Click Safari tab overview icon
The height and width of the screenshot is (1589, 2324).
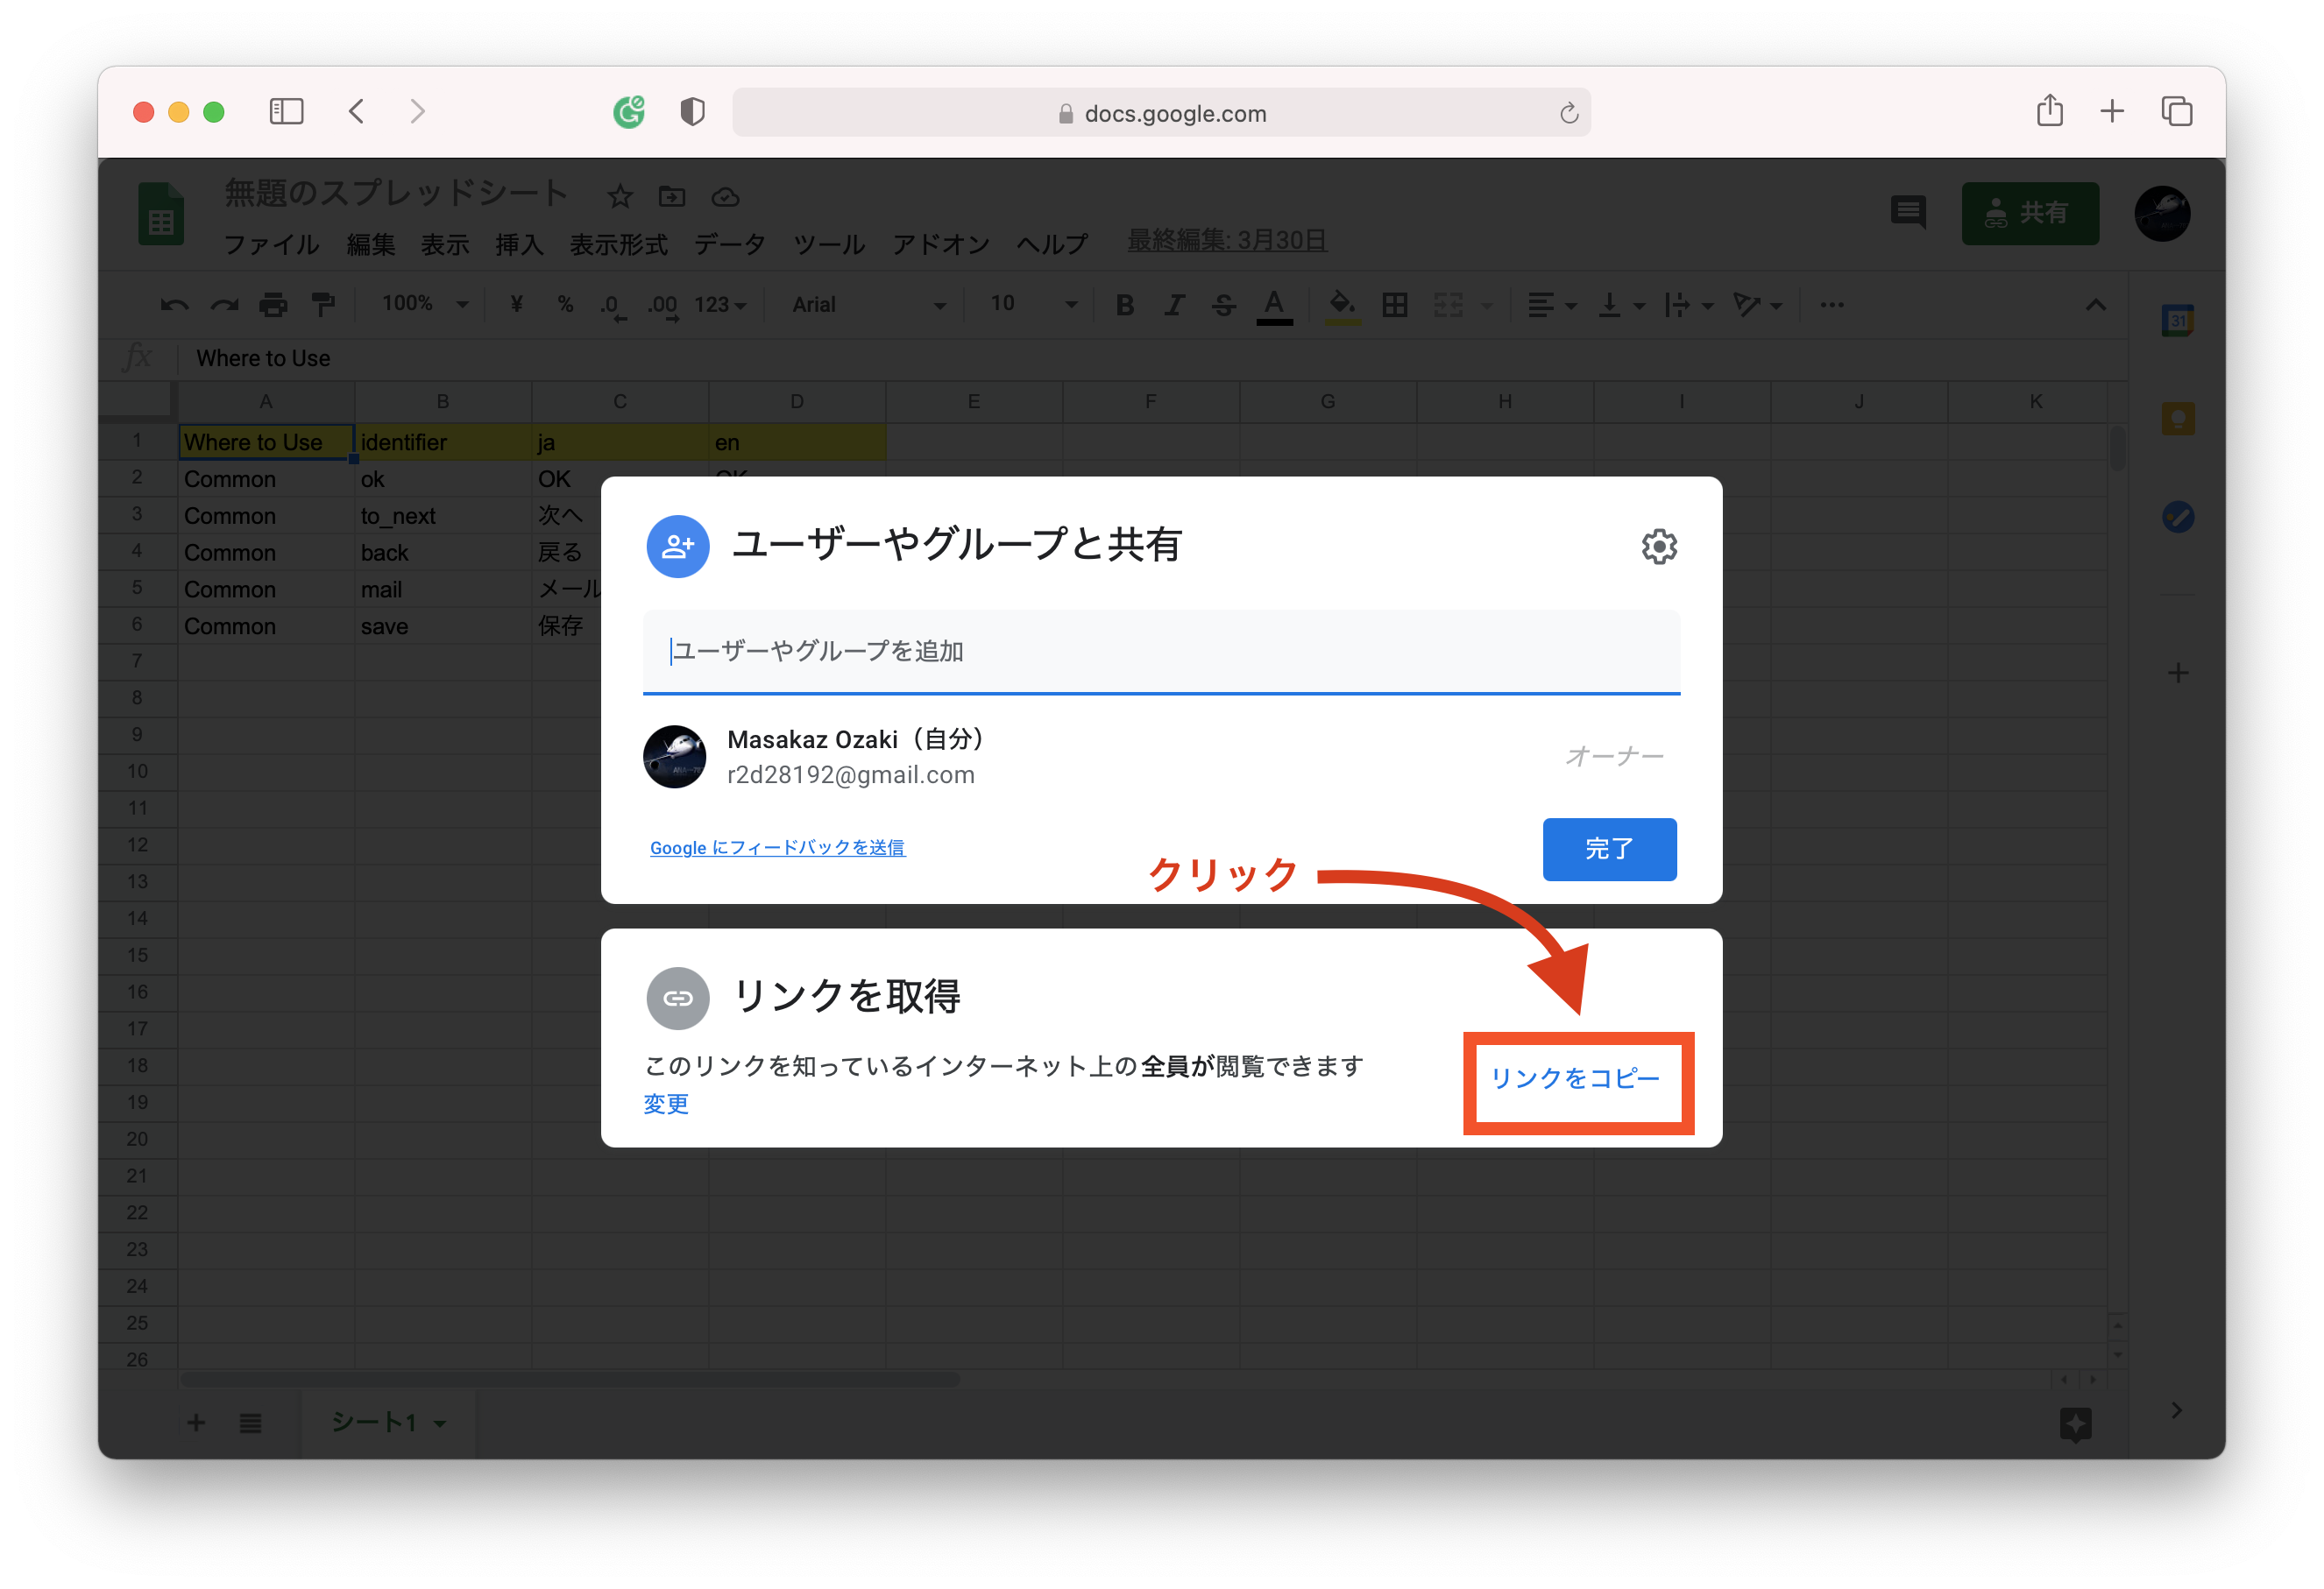pos(2176,111)
